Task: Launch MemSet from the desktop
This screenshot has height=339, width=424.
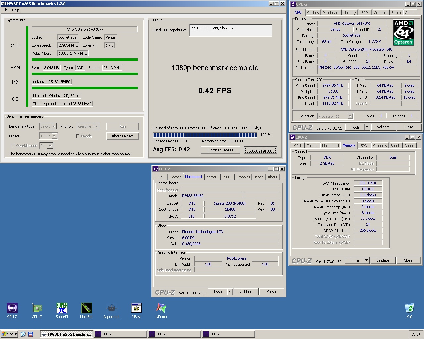Action: (x=86, y=311)
